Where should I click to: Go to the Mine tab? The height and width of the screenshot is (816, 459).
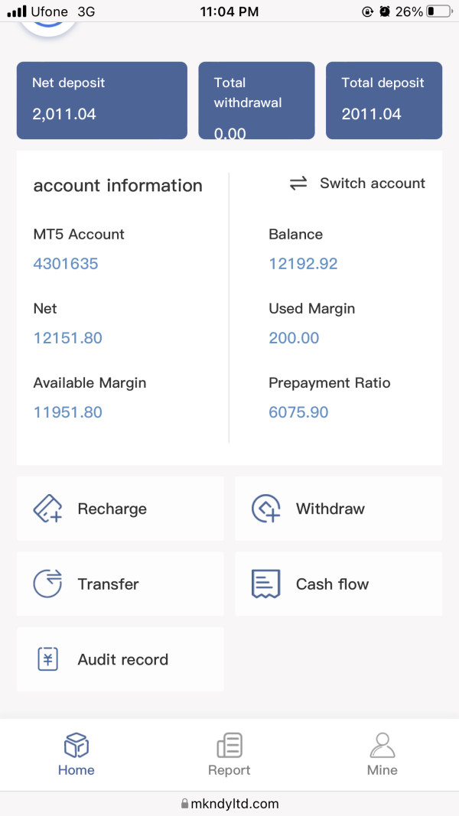pos(382,756)
